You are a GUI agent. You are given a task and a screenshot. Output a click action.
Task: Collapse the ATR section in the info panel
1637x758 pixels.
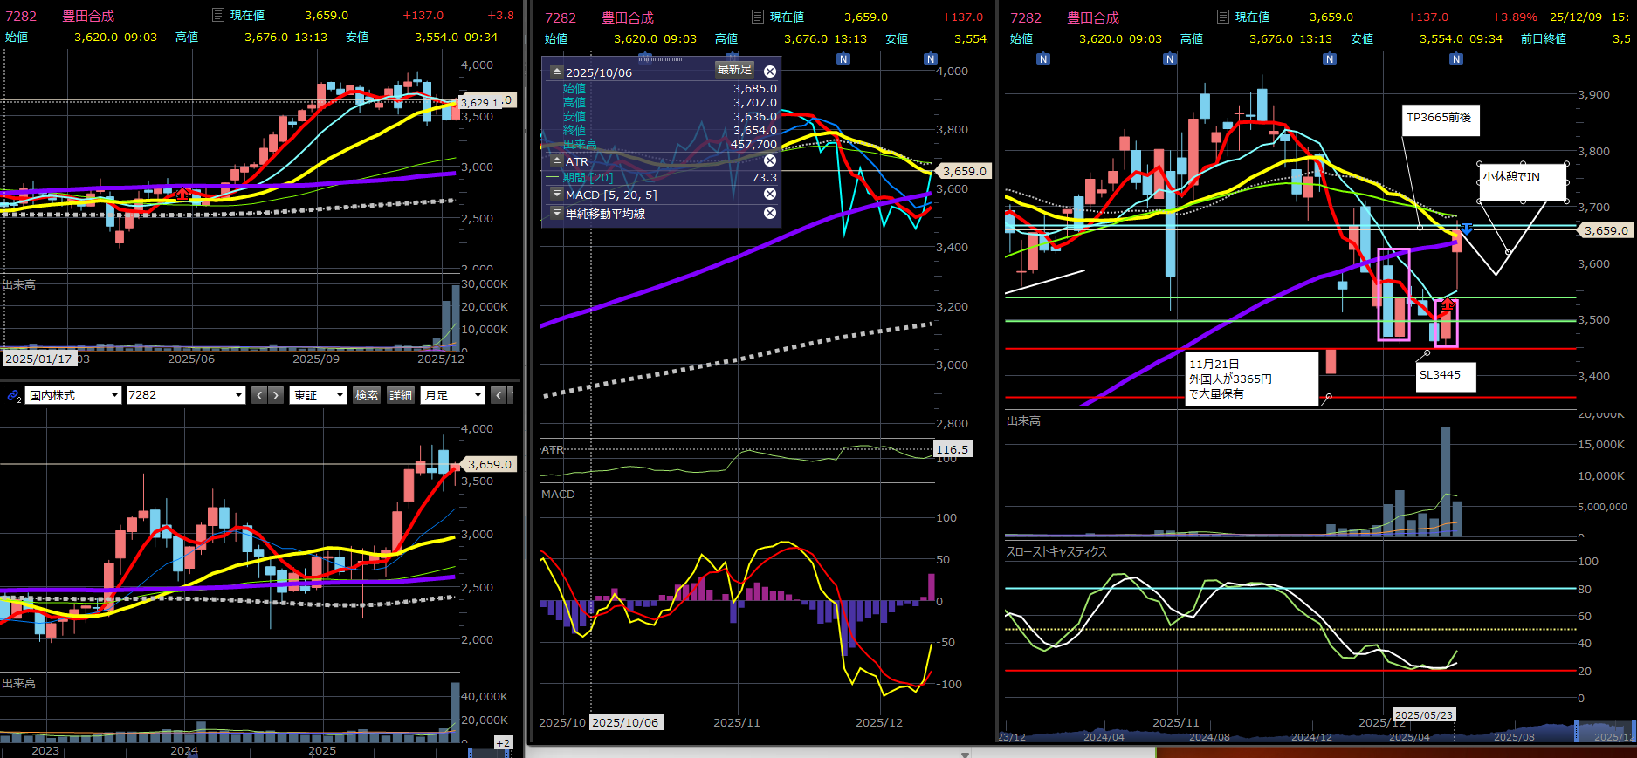557,160
